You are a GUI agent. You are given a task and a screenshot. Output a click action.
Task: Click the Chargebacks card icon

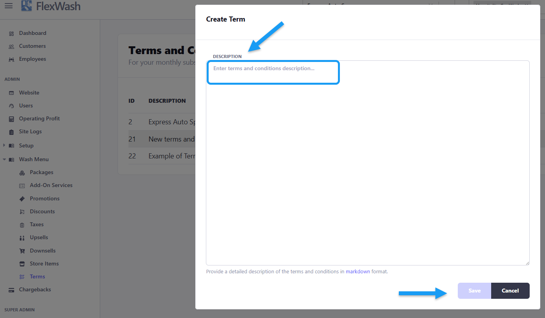[x=11, y=290]
